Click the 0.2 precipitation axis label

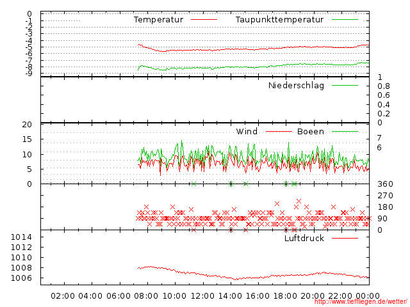(384, 114)
